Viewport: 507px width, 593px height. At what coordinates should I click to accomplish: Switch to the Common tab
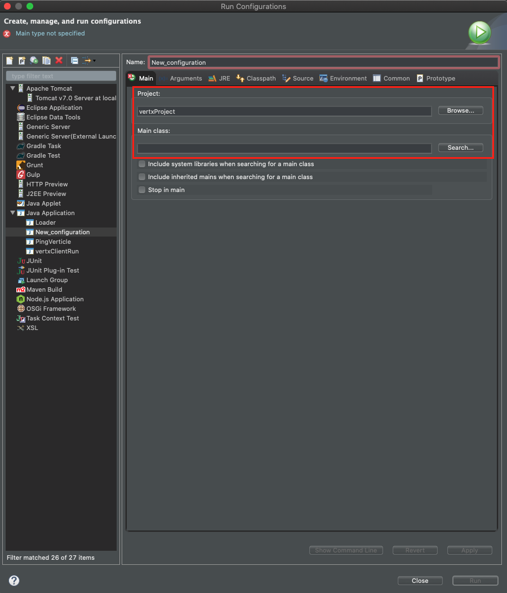[x=391, y=78]
